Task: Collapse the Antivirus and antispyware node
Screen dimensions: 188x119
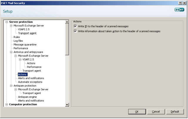Action: tap(11, 52)
